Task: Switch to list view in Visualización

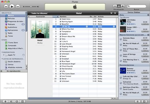Action: [x=115, y=6]
